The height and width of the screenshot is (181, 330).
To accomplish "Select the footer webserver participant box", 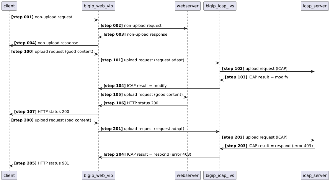I will click(x=188, y=175).
